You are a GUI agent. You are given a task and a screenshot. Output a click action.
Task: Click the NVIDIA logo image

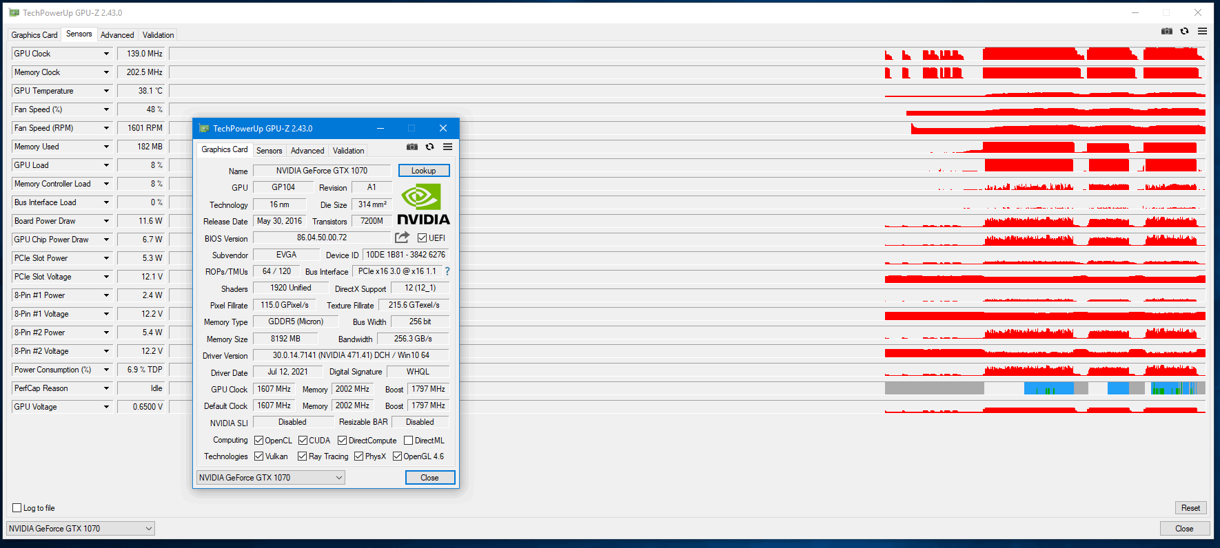[x=423, y=204]
